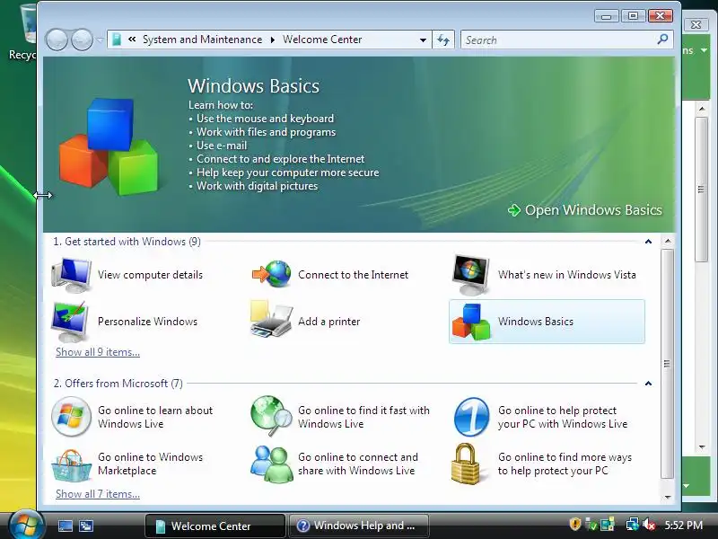The width and height of the screenshot is (718, 539).
Task: Click What's new in Windows Vista label
Action: (x=567, y=275)
